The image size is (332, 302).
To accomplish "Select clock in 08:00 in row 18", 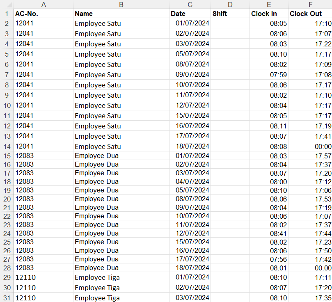I will 269,181.
